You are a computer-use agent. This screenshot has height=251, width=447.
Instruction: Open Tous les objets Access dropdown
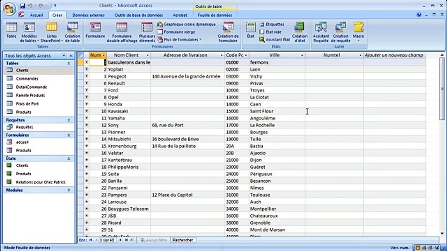[64, 56]
